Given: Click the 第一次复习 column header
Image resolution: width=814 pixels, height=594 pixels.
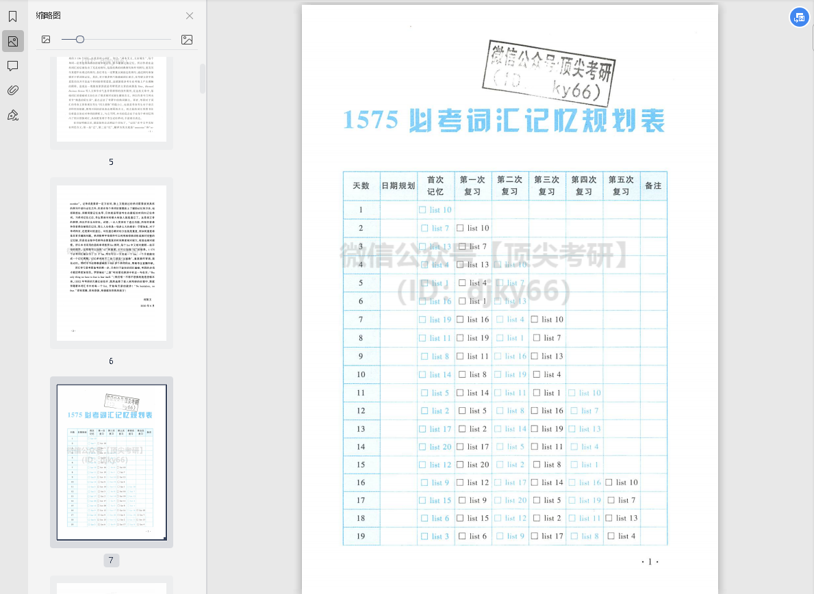Looking at the screenshot, I should pyautogui.click(x=472, y=185).
